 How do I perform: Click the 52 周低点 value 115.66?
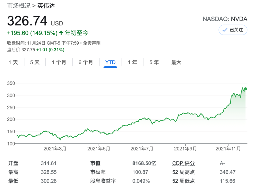pos(227,181)
